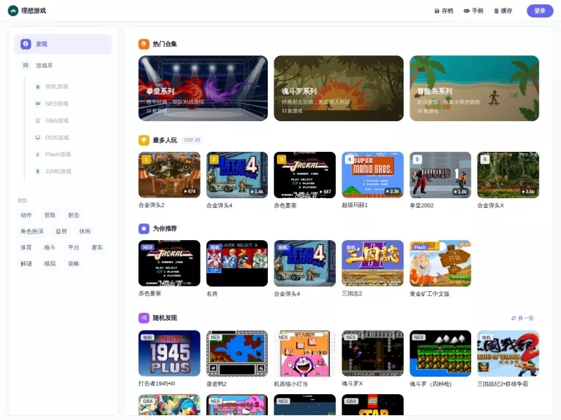Filter by 模拟 genre tag
Screen dimensions: 561x420
coord(50,264)
